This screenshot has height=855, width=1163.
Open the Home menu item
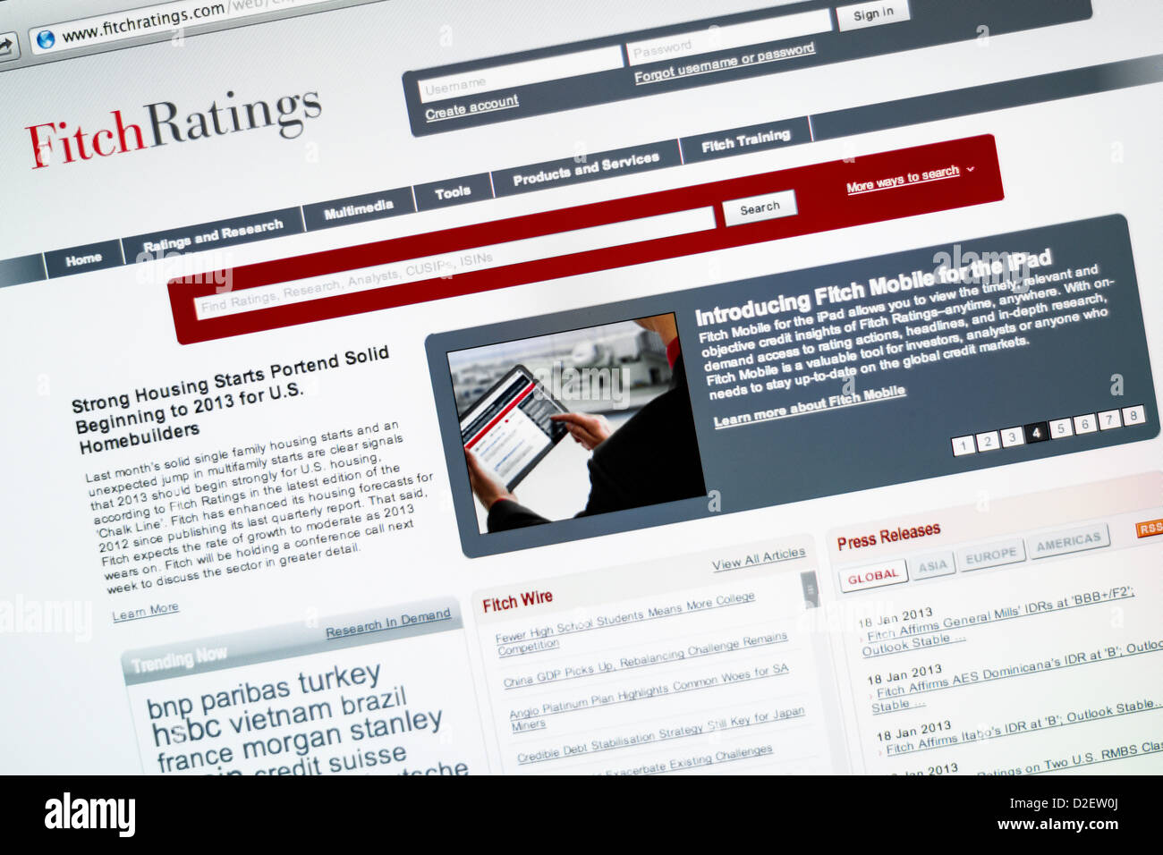[83, 259]
